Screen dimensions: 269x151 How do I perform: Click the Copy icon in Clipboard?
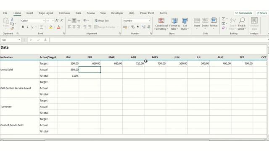click(12, 23)
